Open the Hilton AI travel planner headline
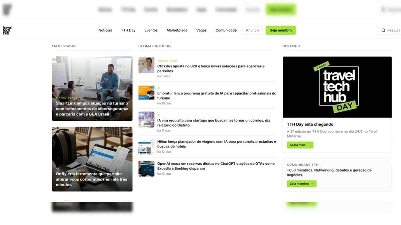The width and height of the screenshot is (401, 225). pos(217,144)
